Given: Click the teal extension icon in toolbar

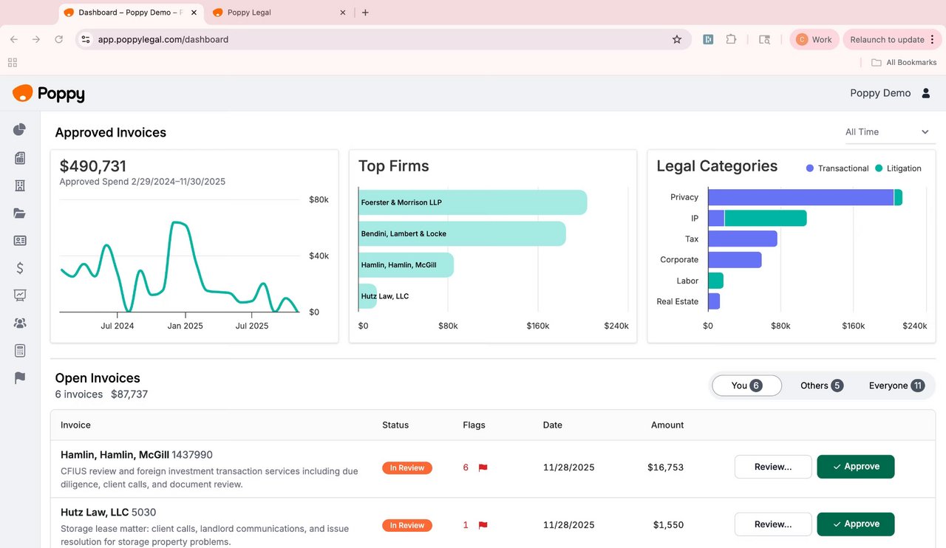Looking at the screenshot, I should (x=708, y=40).
